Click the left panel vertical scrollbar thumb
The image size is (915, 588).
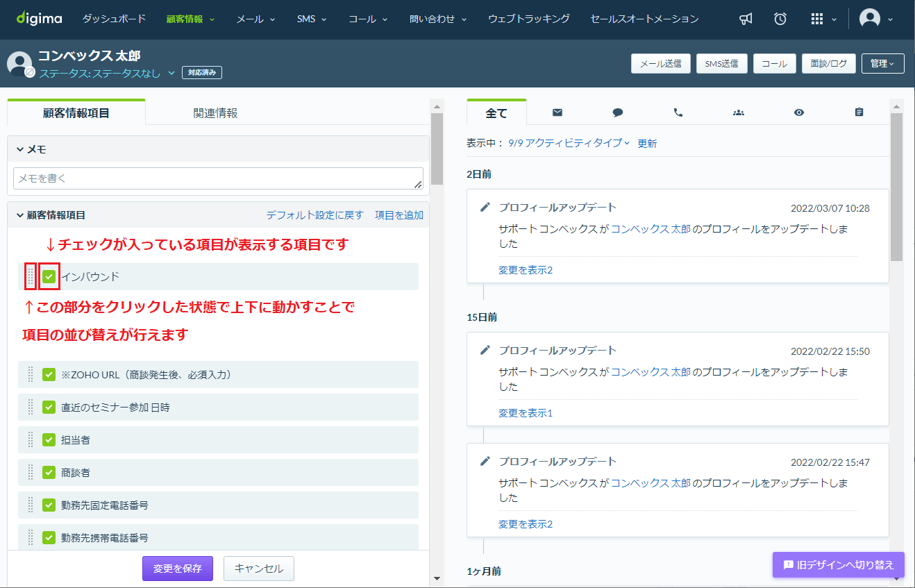point(437,149)
